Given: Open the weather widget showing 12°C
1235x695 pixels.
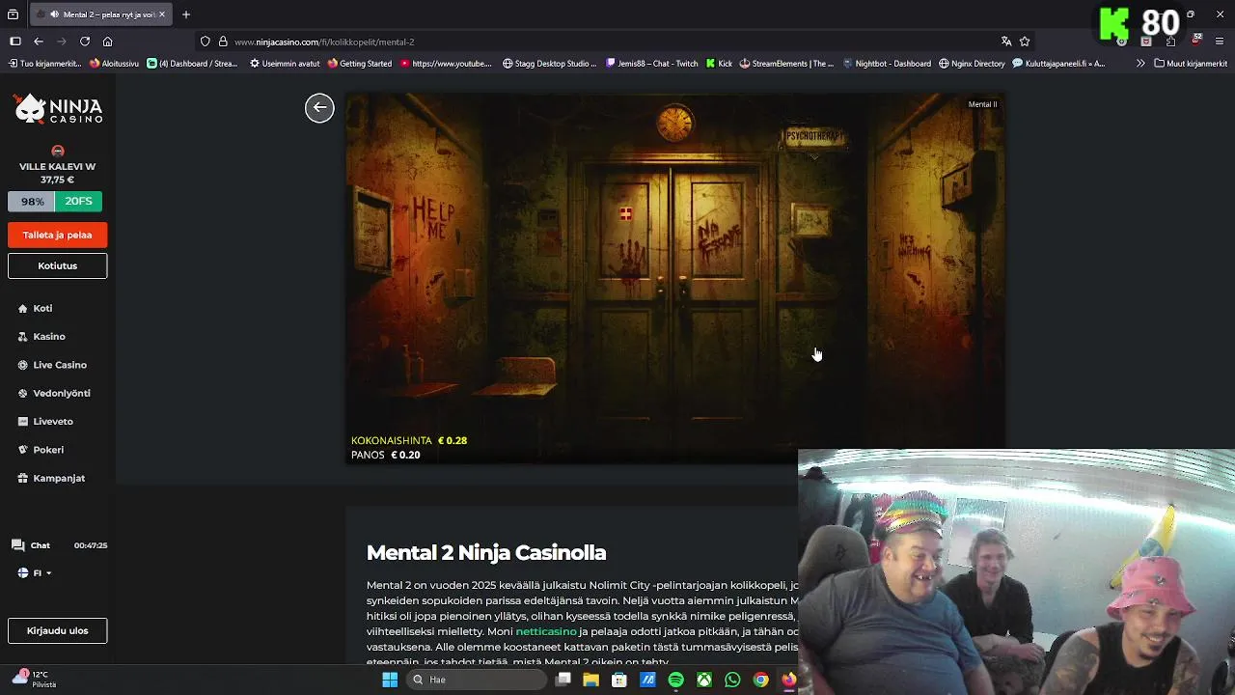Looking at the screenshot, I should click(x=34, y=679).
